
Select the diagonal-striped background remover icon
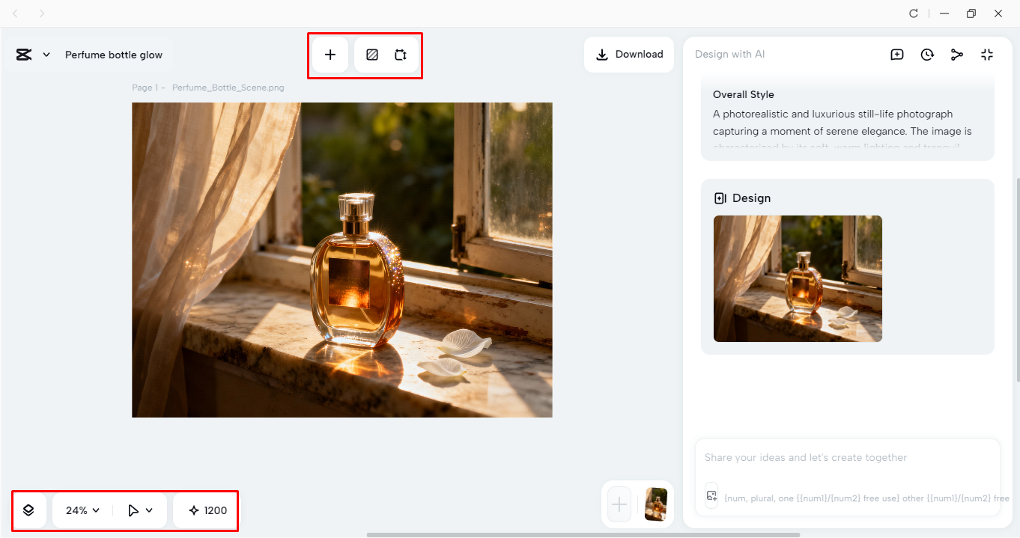tap(372, 55)
